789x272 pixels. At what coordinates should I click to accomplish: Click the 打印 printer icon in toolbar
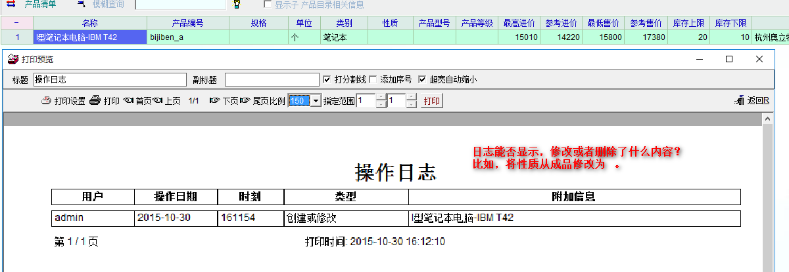coord(95,101)
